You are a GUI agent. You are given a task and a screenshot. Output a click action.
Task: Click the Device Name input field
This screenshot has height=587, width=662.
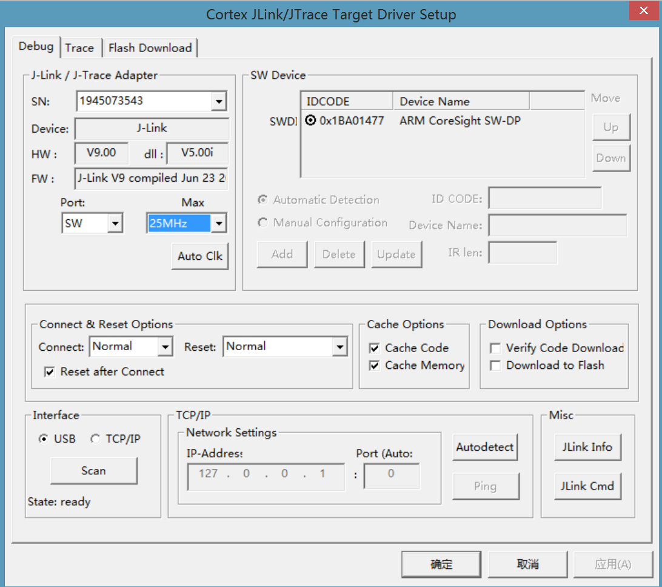tap(558, 225)
